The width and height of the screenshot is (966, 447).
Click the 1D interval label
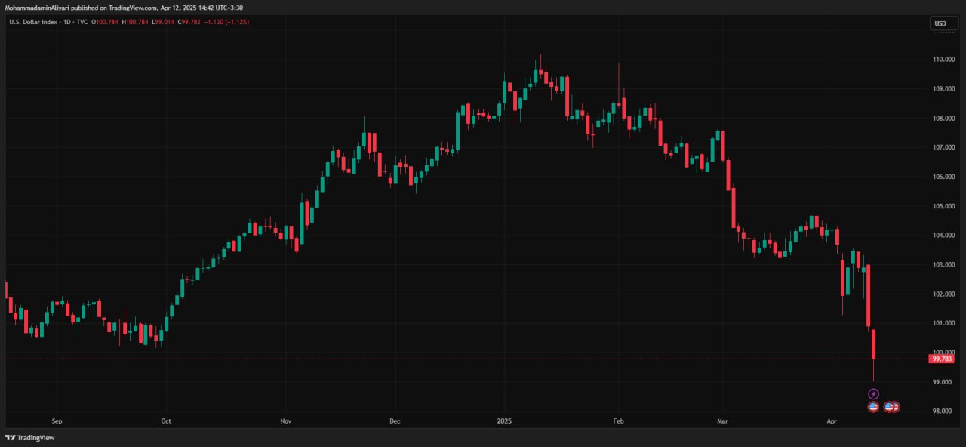pos(66,23)
